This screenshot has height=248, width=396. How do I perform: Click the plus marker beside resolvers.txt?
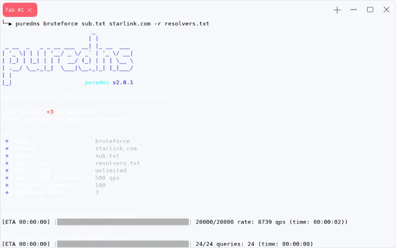7,163
